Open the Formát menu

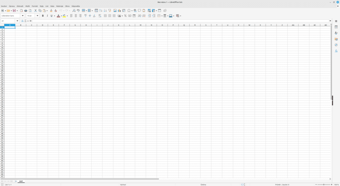(35, 6)
